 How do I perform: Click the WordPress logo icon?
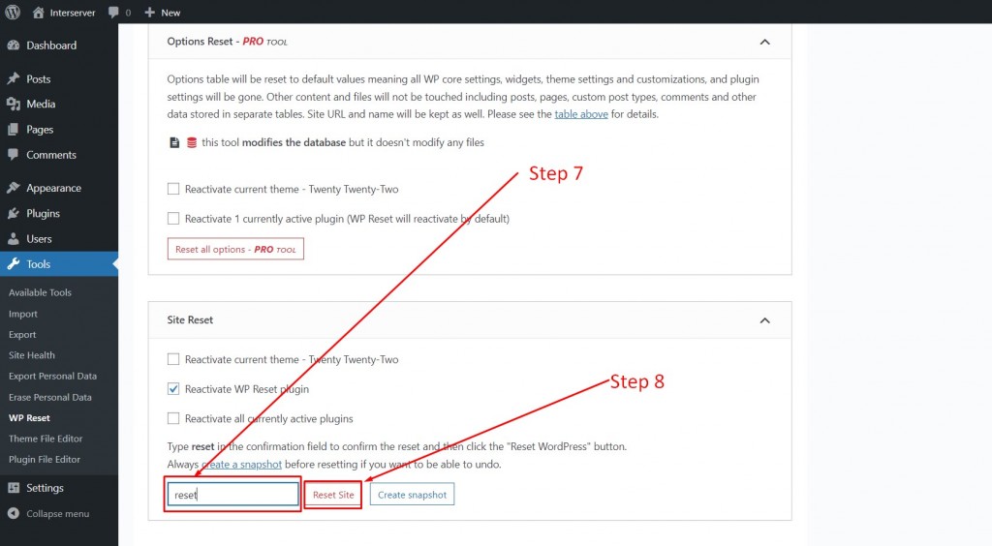pos(13,12)
